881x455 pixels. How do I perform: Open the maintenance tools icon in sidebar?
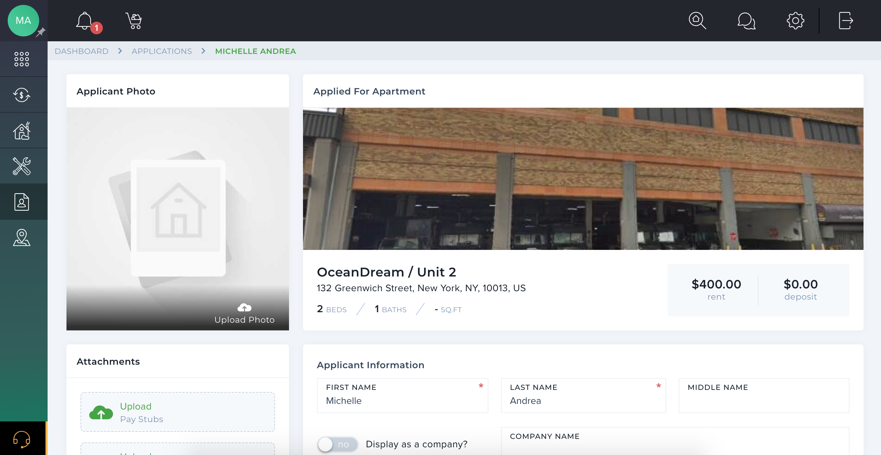(x=22, y=166)
